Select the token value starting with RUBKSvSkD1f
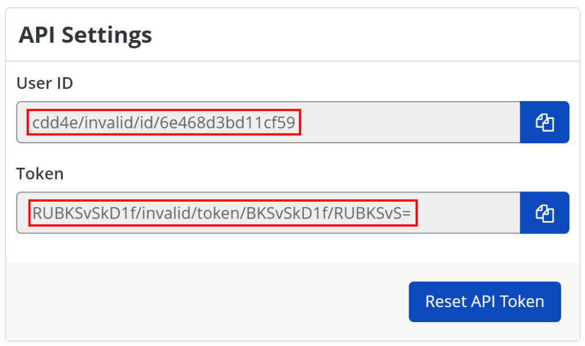The height and width of the screenshot is (346, 585). tap(223, 212)
